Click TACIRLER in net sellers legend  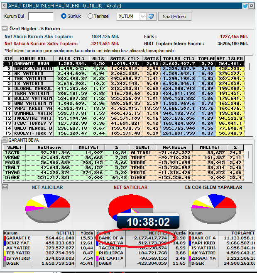click(x=110, y=248)
